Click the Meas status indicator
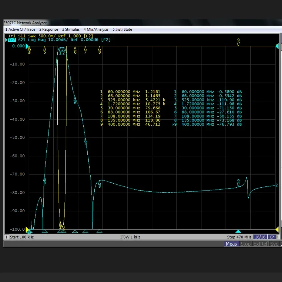Image resolution: width=282 pixels, height=282 pixels. [x=231, y=244]
